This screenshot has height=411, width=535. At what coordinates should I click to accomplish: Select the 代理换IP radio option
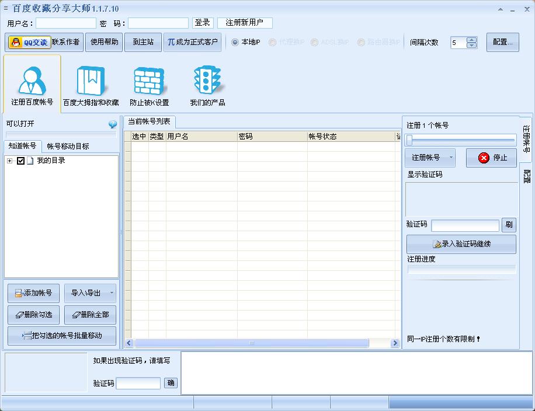[x=272, y=42]
